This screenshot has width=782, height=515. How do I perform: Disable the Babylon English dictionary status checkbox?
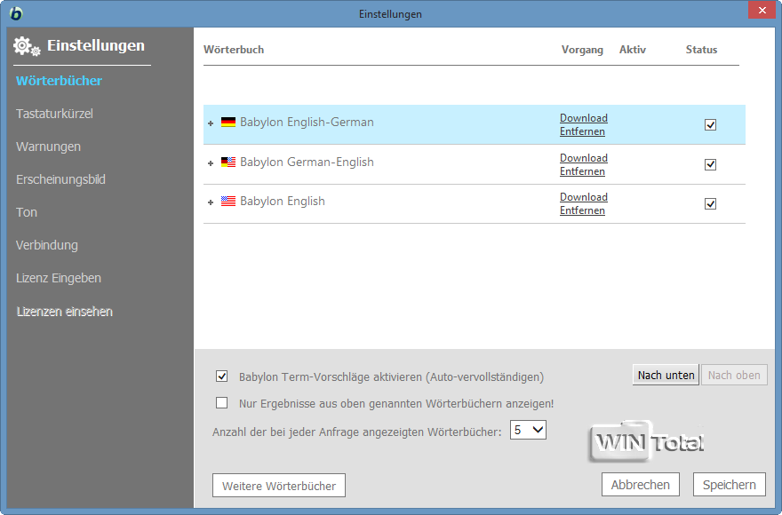710,203
